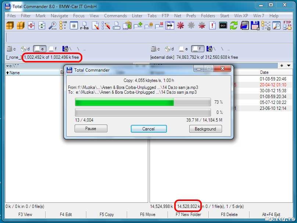Click the 0 % total progress bar
This screenshot has width=297, height=223.
[x=143, y=112]
